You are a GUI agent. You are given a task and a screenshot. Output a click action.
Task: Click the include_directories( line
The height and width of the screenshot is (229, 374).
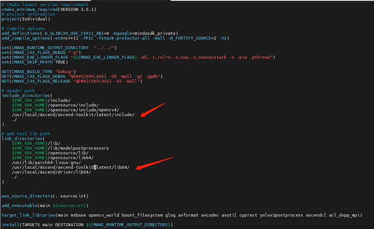click(27, 95)
